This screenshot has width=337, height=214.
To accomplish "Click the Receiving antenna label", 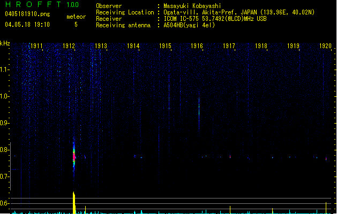I will 123,25.
